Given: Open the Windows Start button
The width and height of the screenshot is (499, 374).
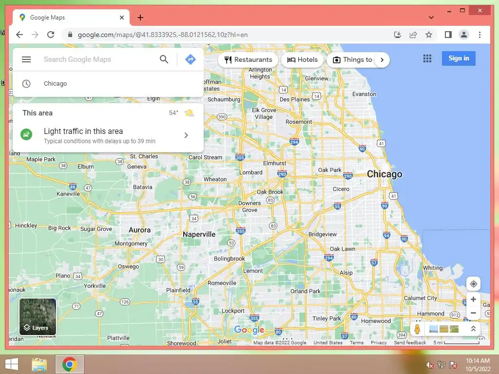Looking at the screenshot, I should click(x=12, y=364).
